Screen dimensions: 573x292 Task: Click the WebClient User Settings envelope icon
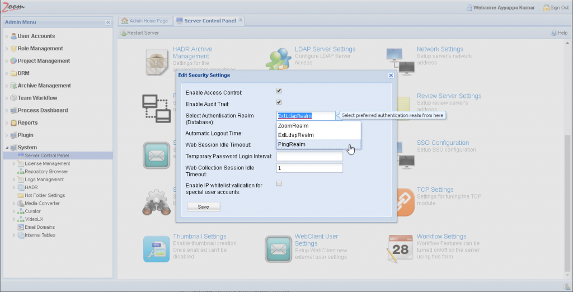(x=278, y=249)
